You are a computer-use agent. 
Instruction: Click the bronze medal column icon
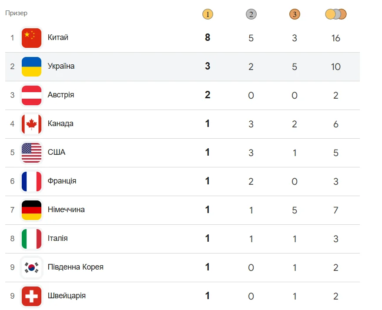(x=295, y=14)
